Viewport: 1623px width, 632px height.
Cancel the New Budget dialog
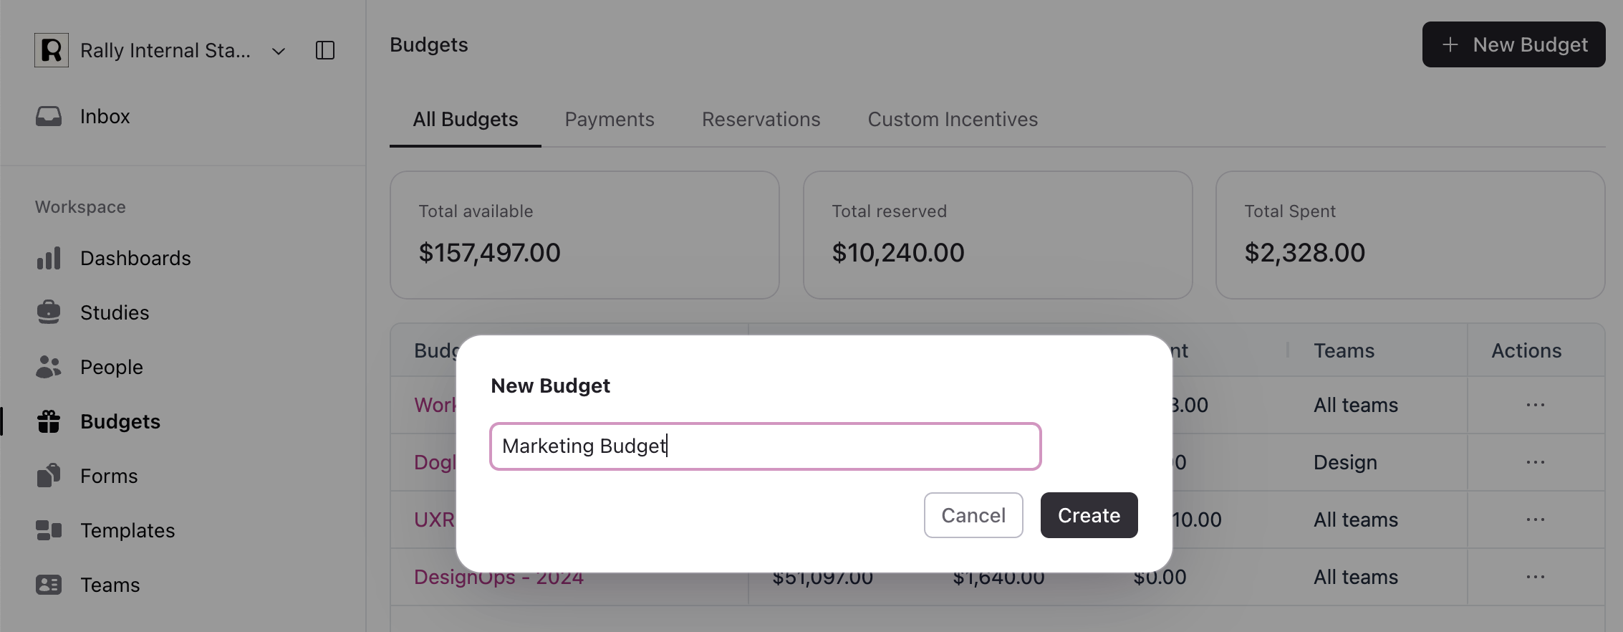[x=973, y=515]
